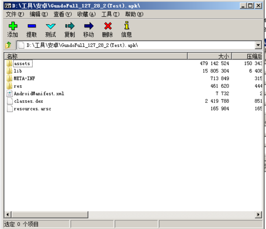266x229 pixels.
Task: Go up one folder level icon
Action: 8,45
